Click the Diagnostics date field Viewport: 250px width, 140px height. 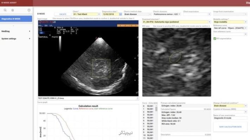pyautogui.click(x=111, y=14)
